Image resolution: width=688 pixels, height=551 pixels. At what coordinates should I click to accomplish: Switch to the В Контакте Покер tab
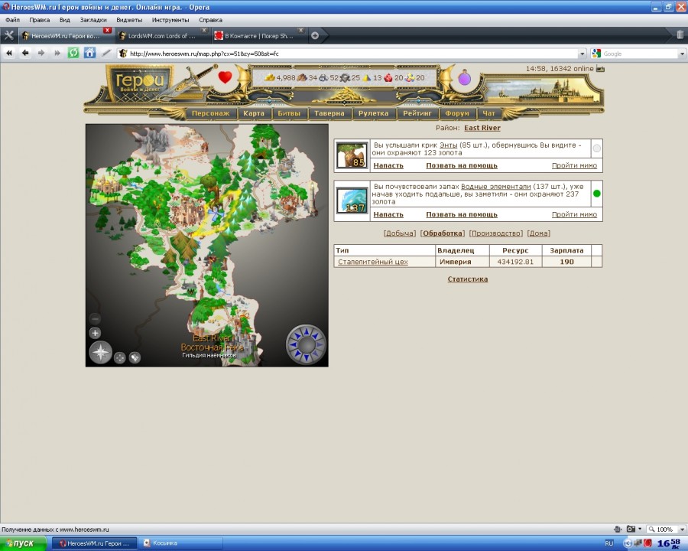tap(258, 36)
